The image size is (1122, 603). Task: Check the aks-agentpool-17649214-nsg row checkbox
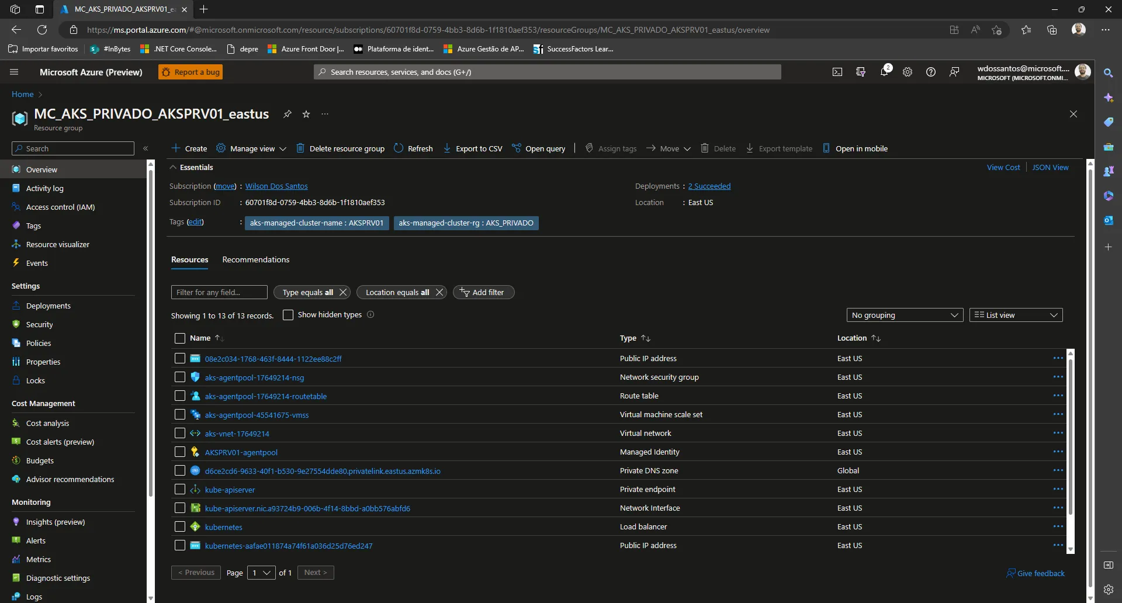180,377
